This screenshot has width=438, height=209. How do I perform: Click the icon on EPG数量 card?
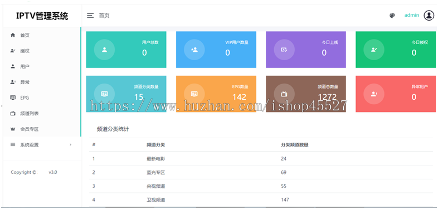[x=194, y=94]
